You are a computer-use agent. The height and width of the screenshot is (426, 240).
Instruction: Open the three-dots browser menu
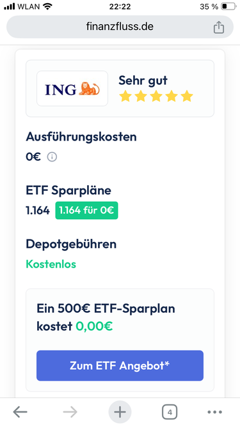click(214, 412)
